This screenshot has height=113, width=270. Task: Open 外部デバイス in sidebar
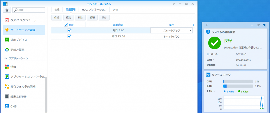click(24, 40)
